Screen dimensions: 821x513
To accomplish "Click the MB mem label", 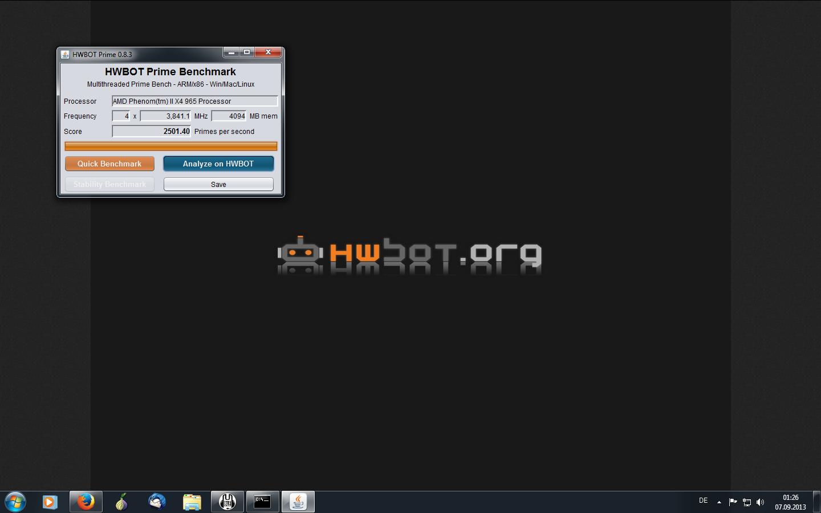I will click(x=263, y=116).
